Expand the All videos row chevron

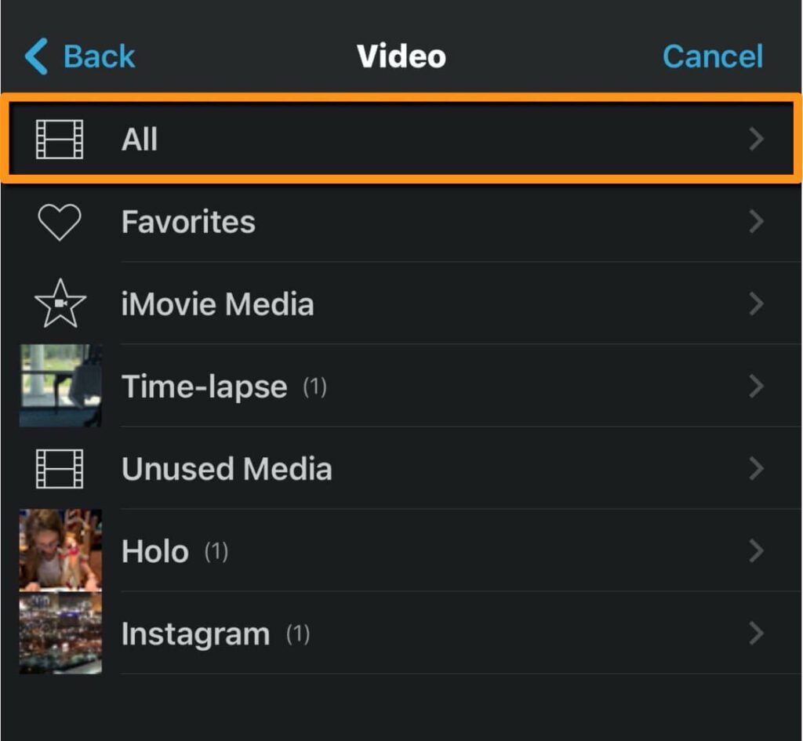coord(755,139)
